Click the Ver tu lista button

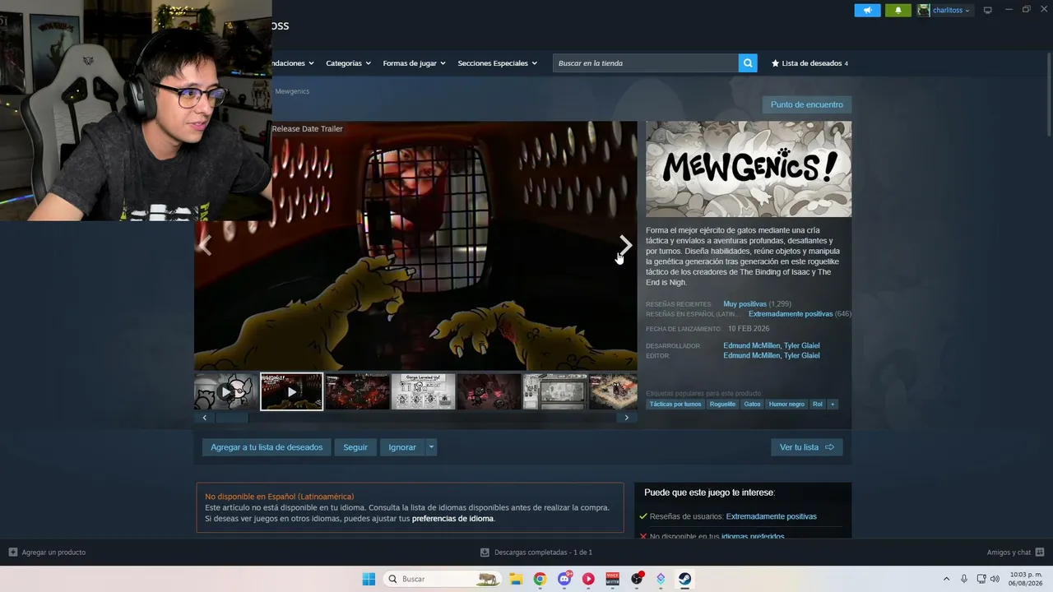807,447
